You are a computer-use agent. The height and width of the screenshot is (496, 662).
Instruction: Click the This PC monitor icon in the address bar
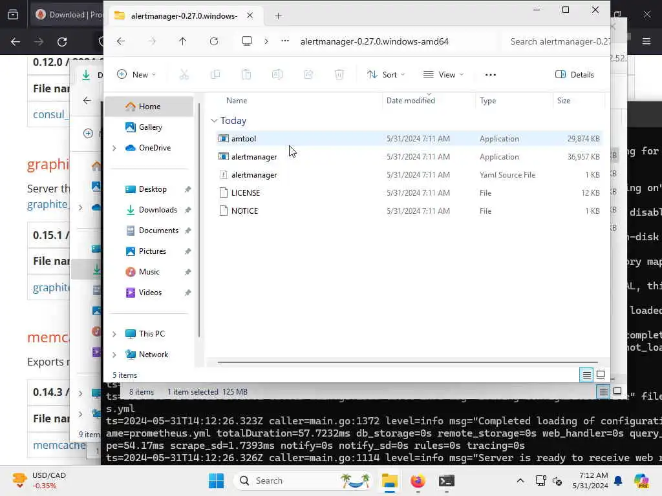coord(247,41)
